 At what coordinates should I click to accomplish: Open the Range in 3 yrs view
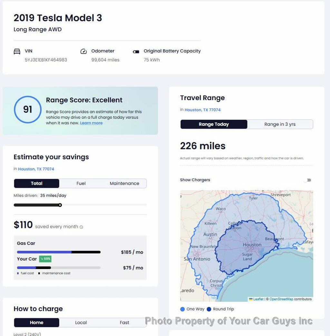[x=280, y=124]
